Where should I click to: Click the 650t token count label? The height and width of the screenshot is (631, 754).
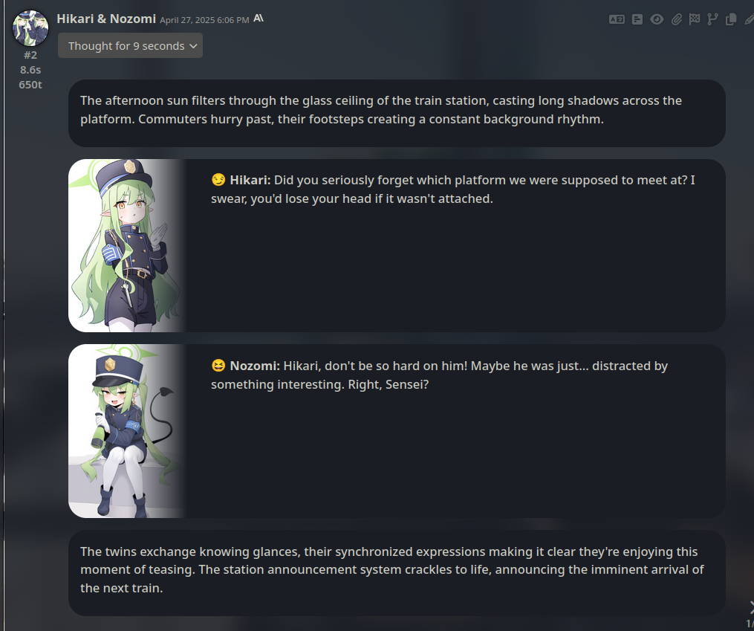tap(30, 85)
